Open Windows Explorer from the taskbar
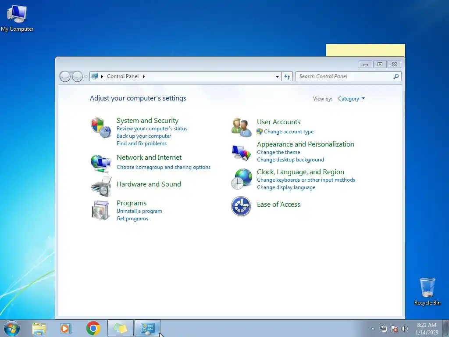 pyautogui.click(x=39, y=328)
